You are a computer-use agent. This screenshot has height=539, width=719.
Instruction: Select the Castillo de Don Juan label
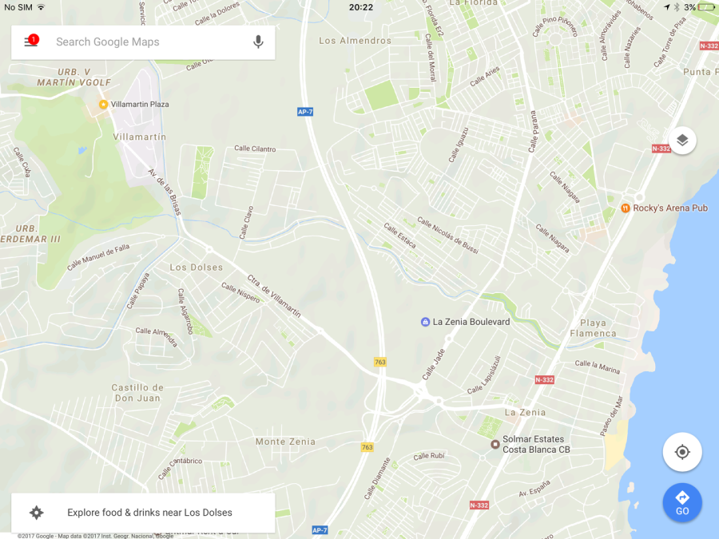click(x=137, y=393)
